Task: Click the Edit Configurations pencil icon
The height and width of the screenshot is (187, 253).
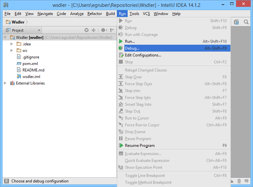Action: (121, 55)
